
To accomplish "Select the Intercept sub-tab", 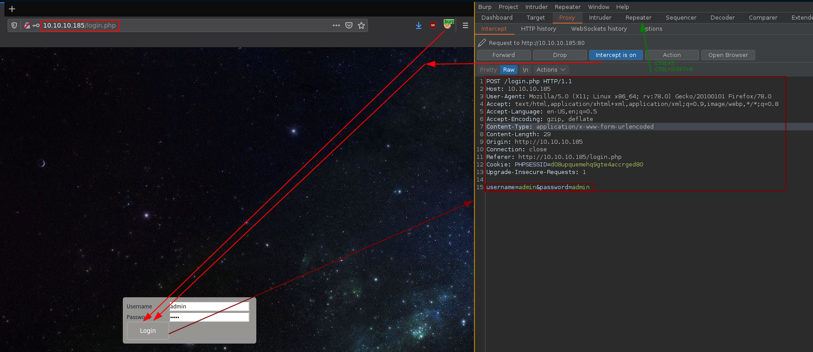I will (494, 28).
